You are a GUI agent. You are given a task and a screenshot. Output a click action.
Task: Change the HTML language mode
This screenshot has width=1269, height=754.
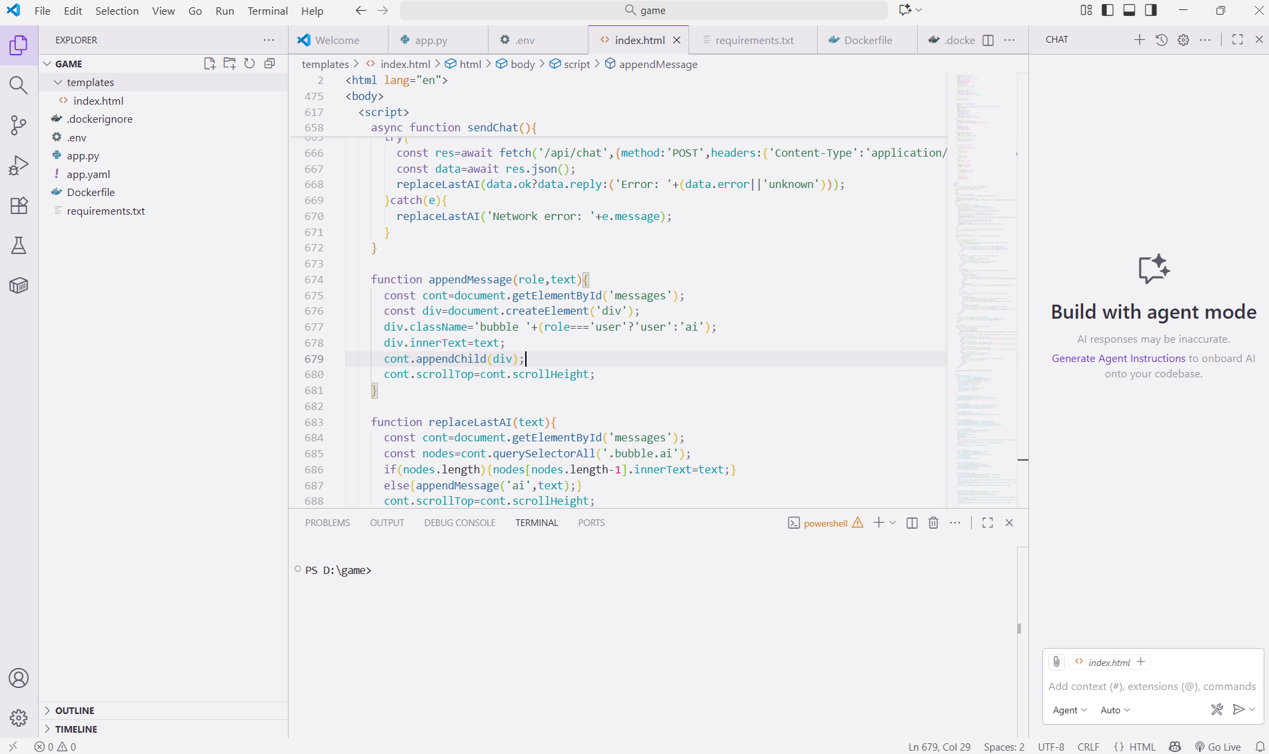1142,747
